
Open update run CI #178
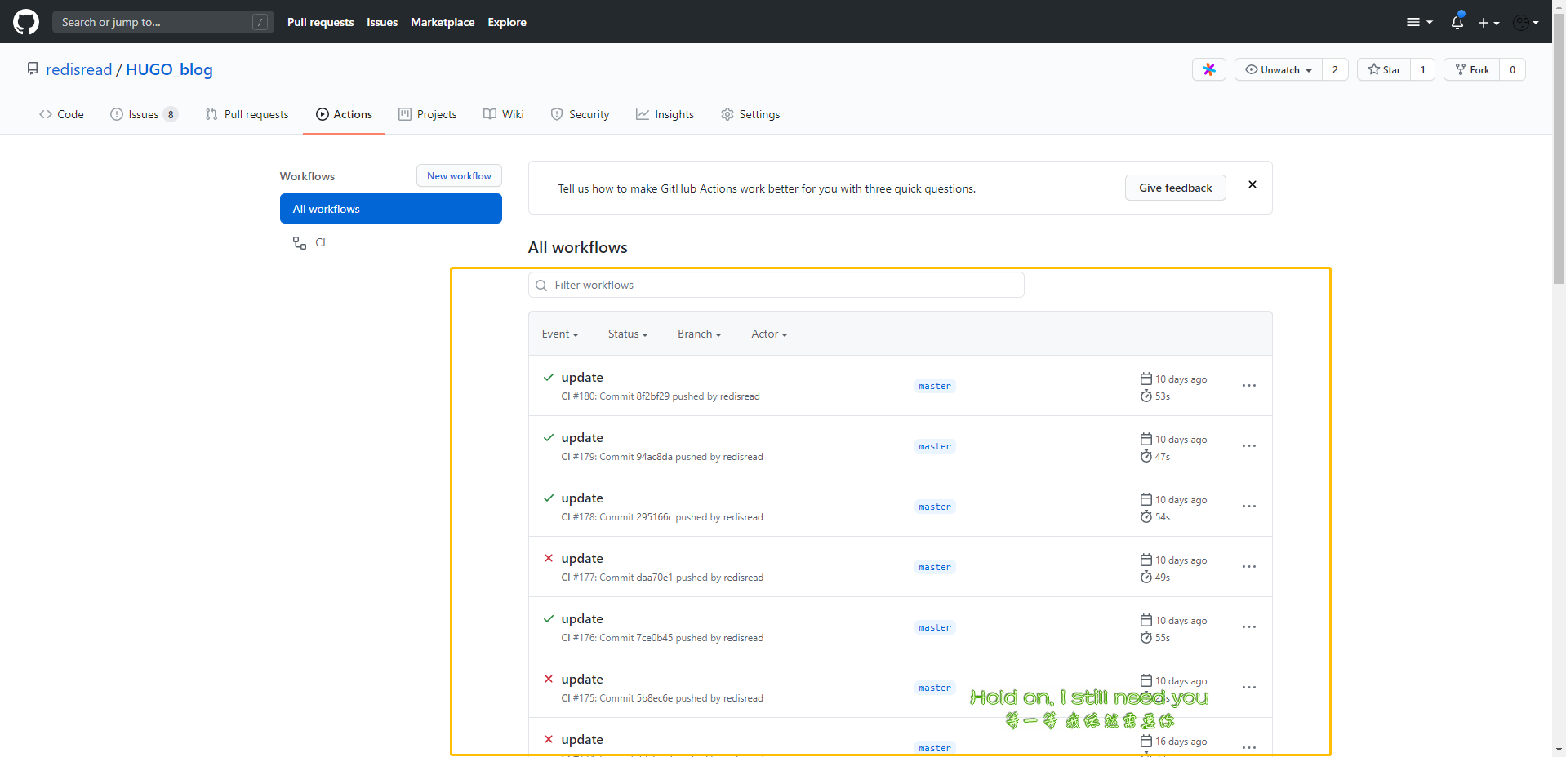click(582, 498)
